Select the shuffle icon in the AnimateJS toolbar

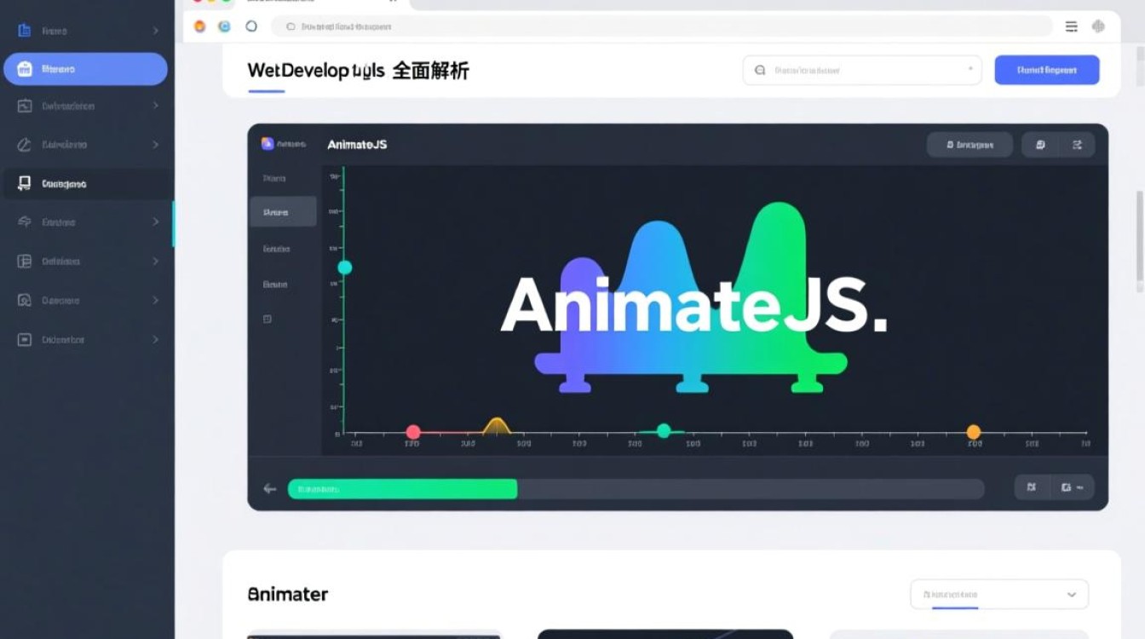(x=1077, y=144)
